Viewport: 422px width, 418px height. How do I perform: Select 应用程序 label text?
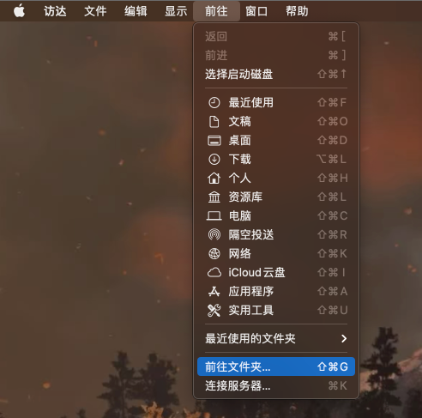[250, 292]
